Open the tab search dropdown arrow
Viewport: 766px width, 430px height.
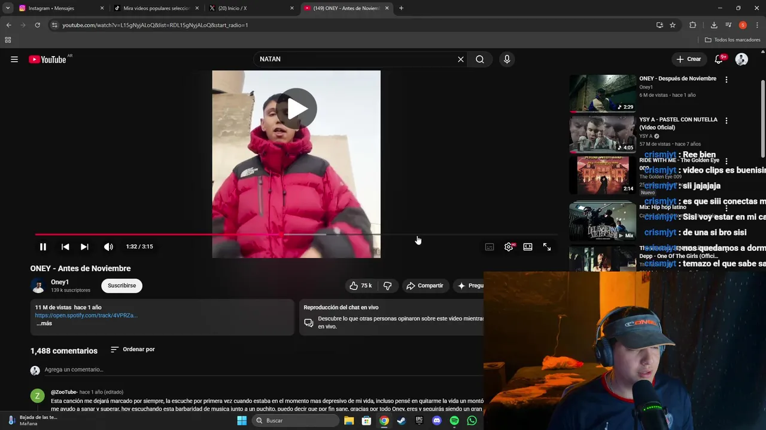8,8
